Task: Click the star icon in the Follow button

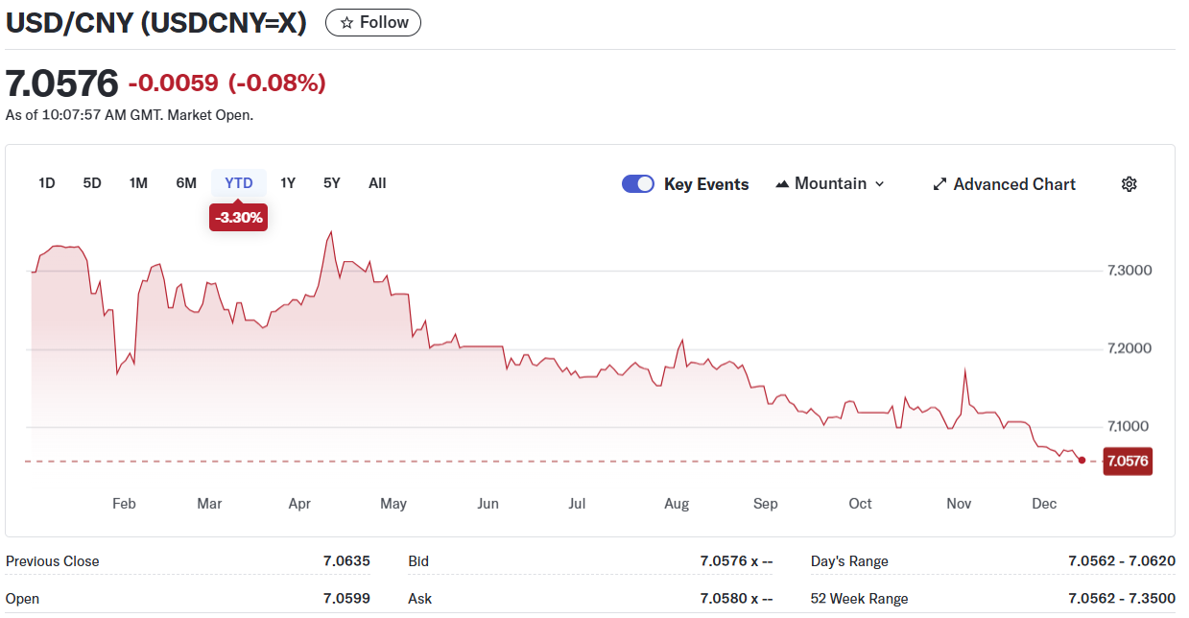Action: pos(346,23)
